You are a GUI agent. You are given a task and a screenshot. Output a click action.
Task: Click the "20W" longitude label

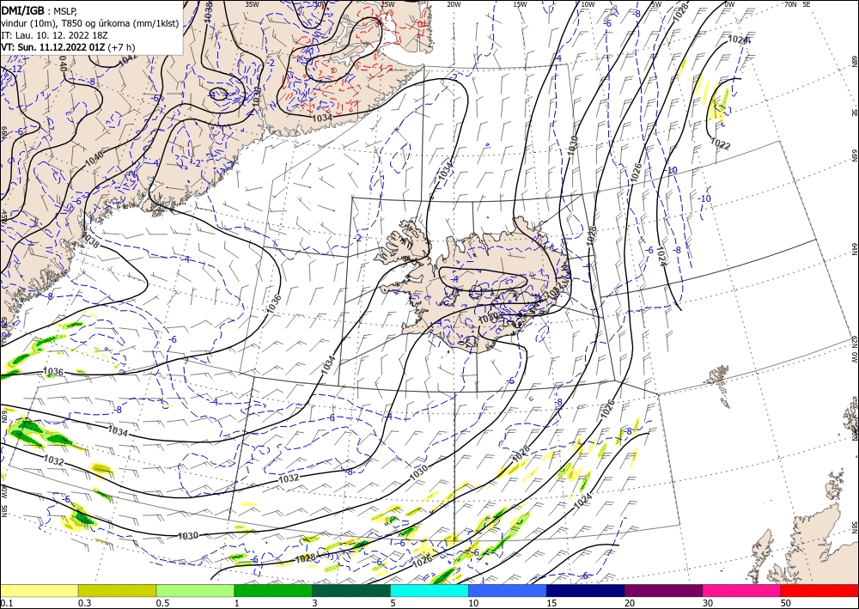coord(453,4)
